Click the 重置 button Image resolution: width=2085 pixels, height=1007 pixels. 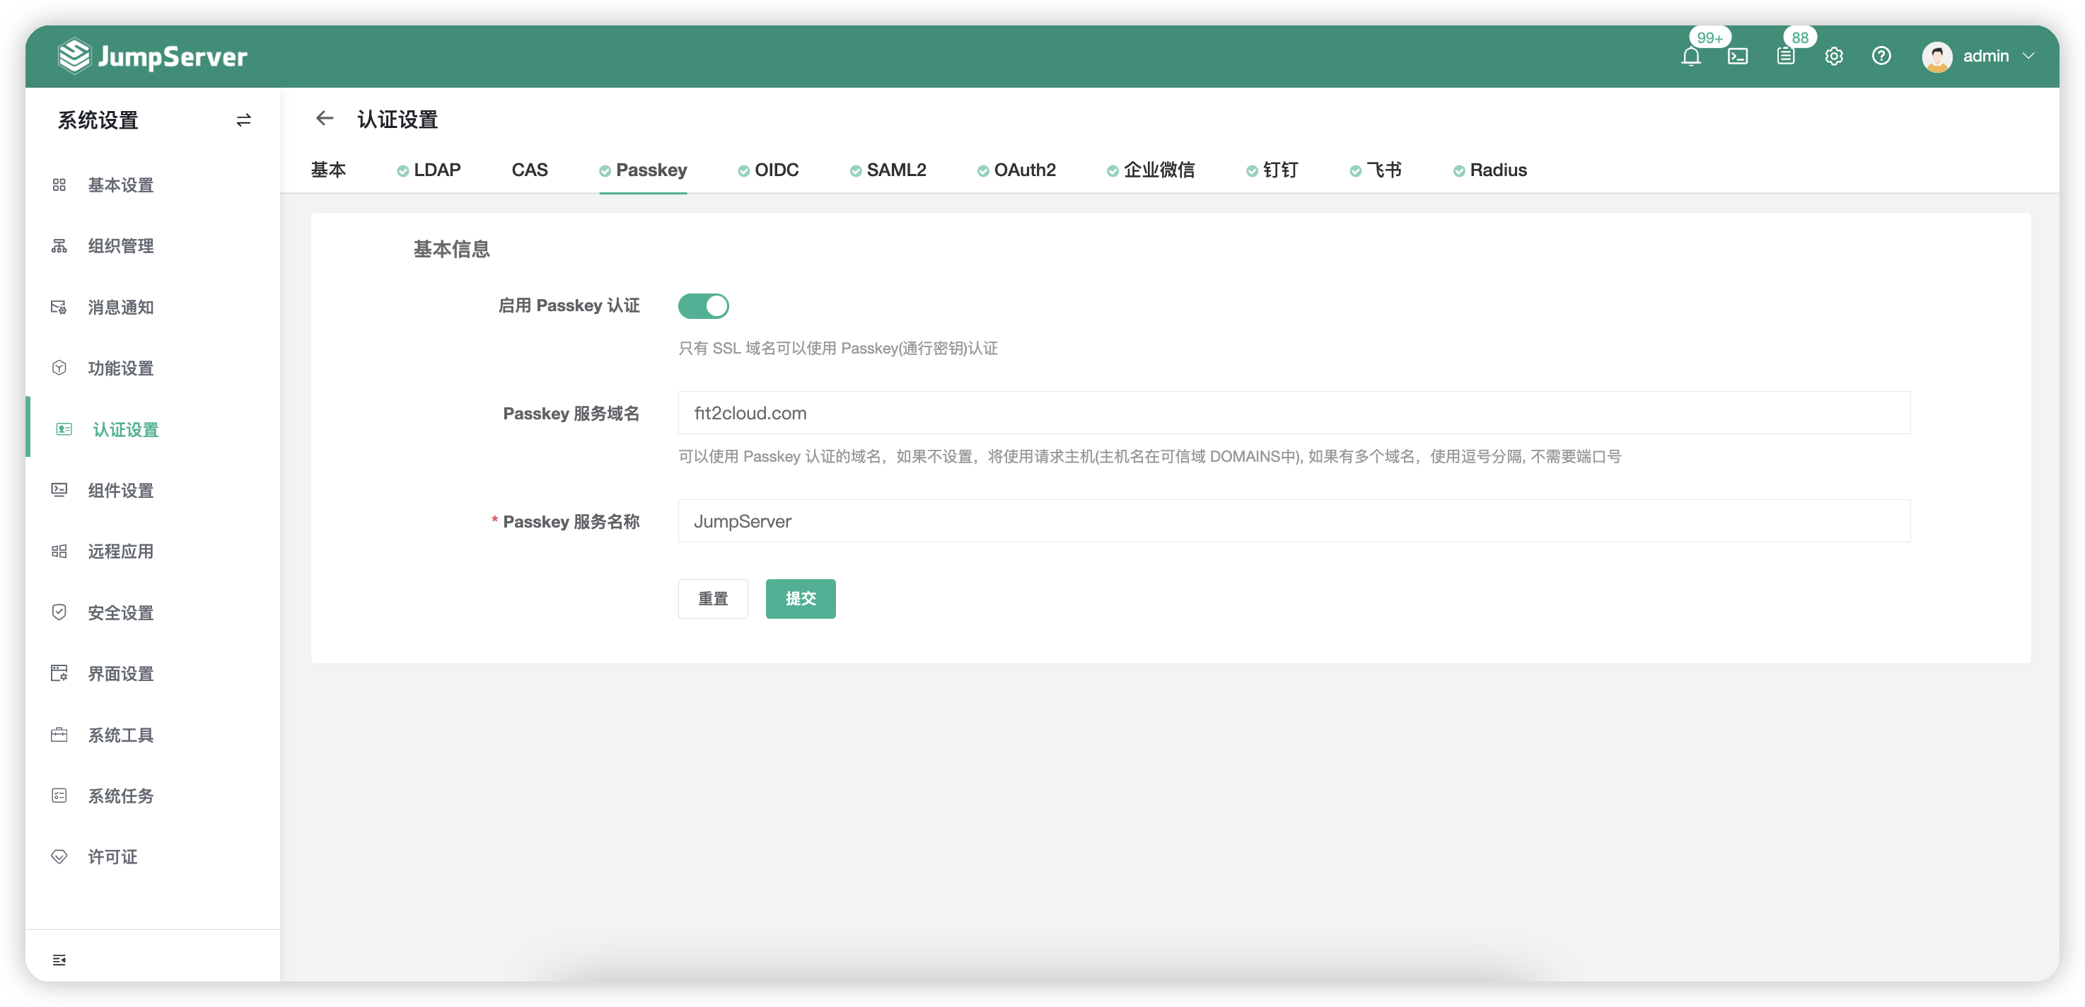pos(713,599)
